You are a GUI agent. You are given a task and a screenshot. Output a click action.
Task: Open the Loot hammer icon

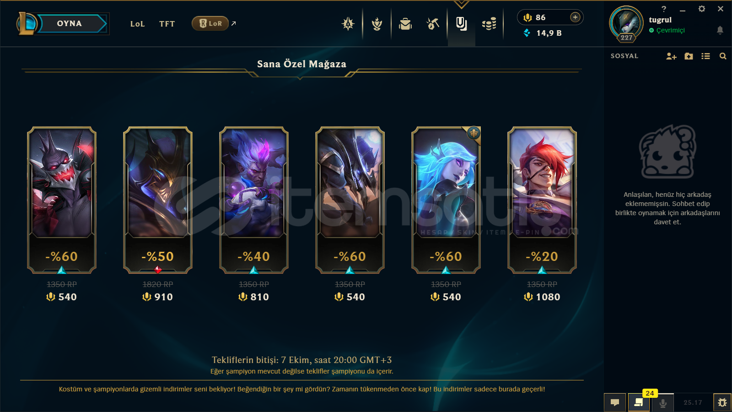[x=433, y=24]
